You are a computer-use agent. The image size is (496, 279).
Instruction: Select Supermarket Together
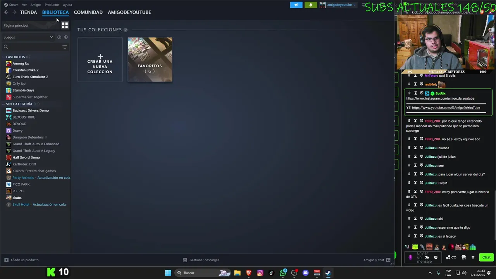click(30, 97)
